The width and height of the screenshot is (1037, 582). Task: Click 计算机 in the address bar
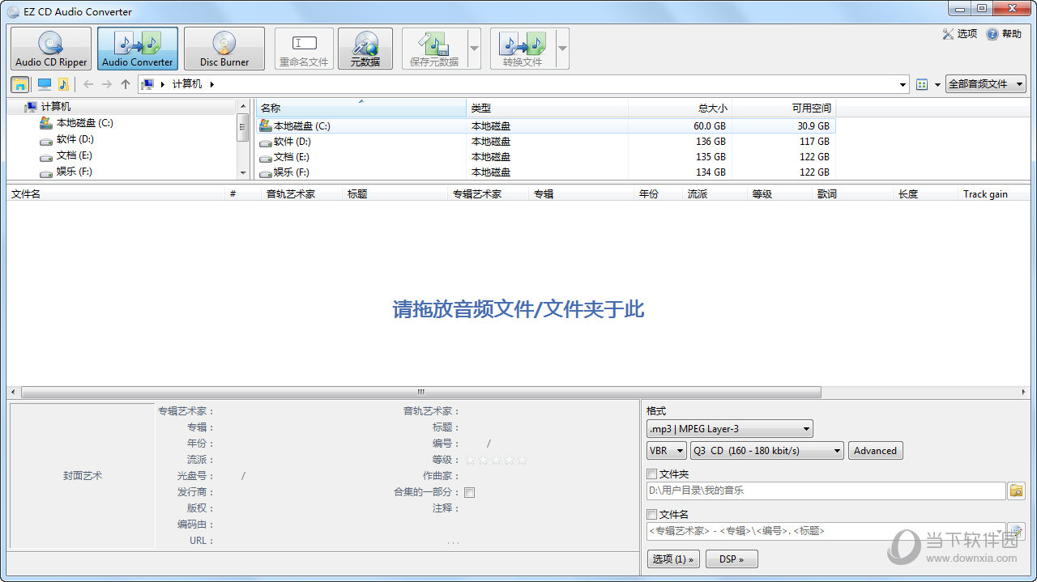click(x=187, y=84)
